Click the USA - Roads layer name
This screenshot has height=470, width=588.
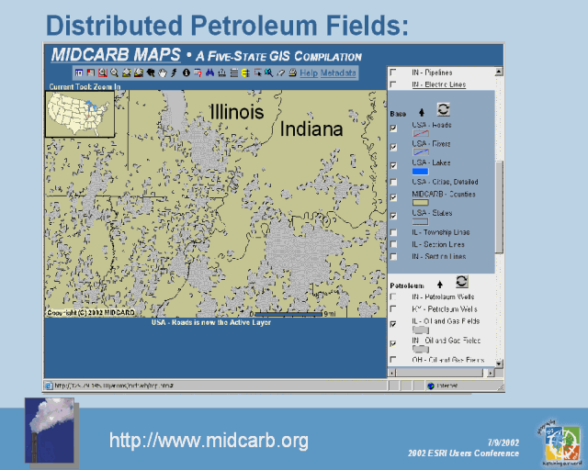[x=432, y=125]
